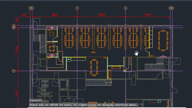Click the vertical 457 dimension text
Image resolution: width=192 pixels, height=108 pixels.
tap(17, 19)
